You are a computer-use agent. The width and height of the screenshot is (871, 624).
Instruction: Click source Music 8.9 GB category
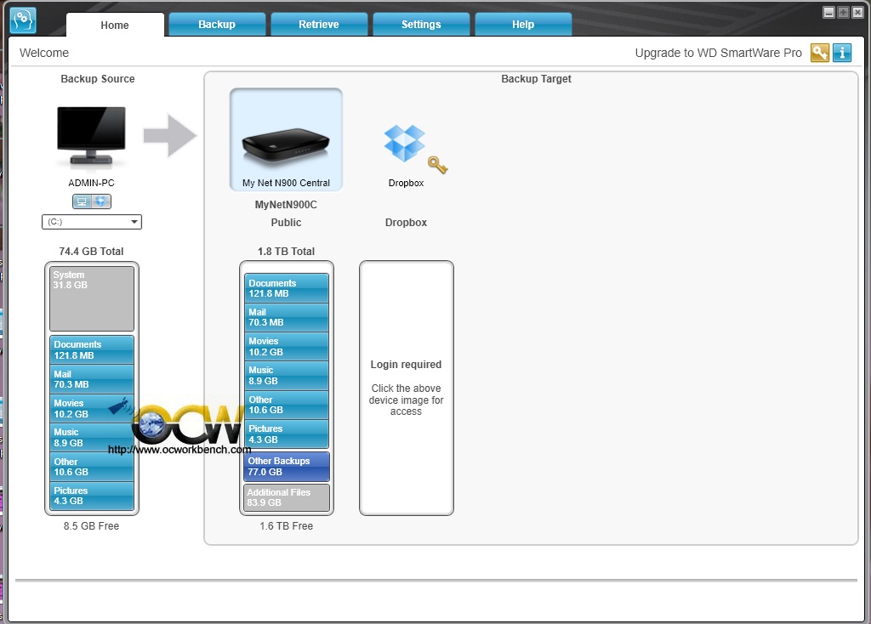92,438
